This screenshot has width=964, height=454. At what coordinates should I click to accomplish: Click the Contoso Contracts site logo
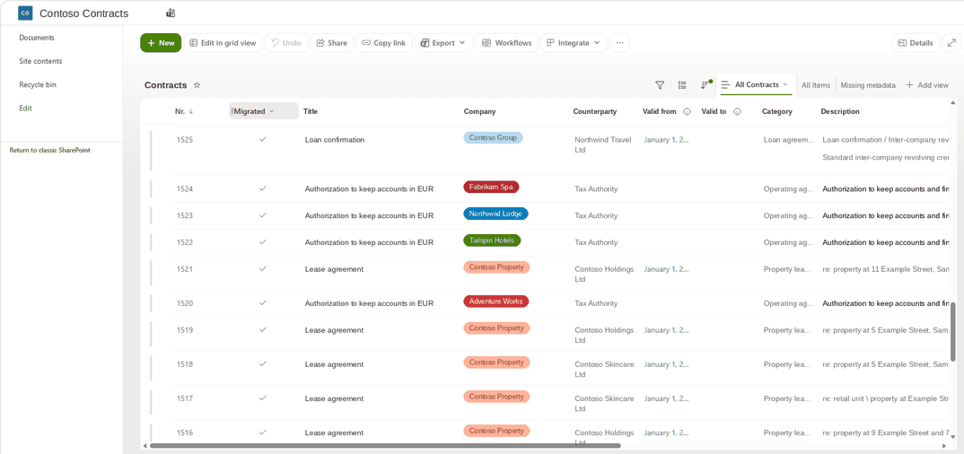pyautogui.click(x=25, y=13)
